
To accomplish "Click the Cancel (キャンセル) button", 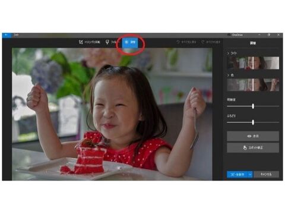I will point(267,174).
